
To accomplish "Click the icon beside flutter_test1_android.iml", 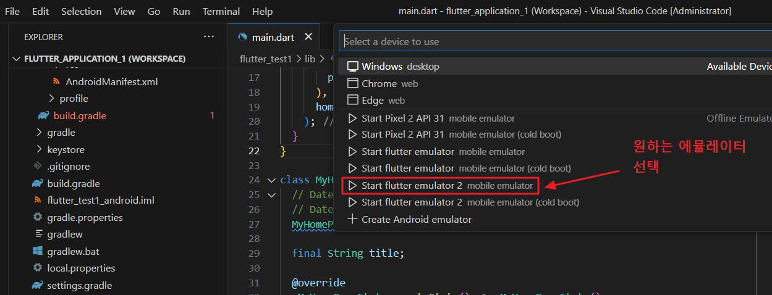I will tap(38, 201).
